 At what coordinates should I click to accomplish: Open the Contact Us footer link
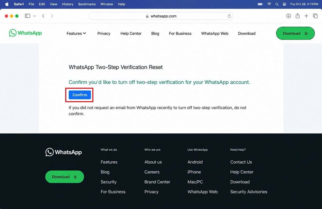click(x=241, y=162)
